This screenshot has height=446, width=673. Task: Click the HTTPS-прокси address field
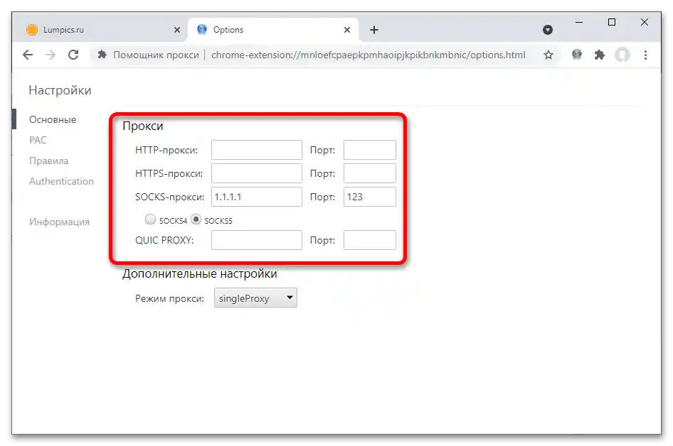257,173
